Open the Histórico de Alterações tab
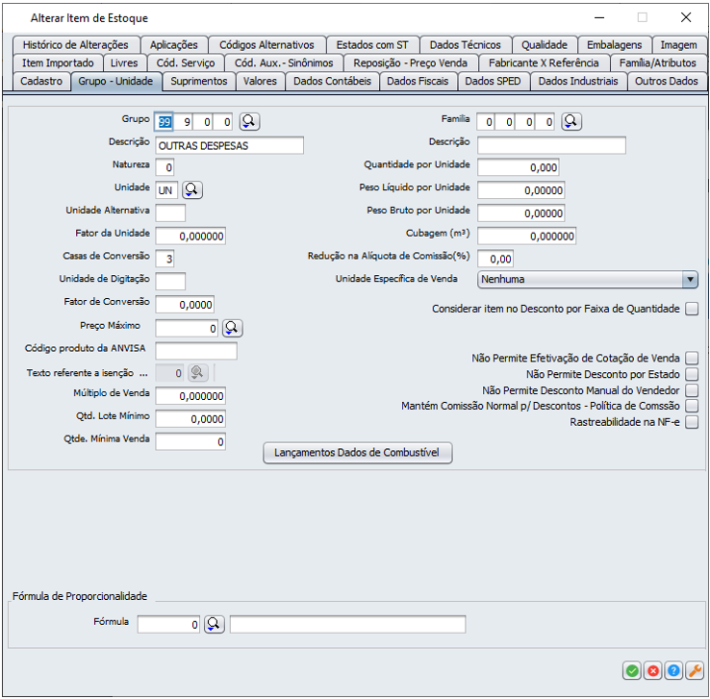This screenshot has width=710, height=699. (76, 45)
